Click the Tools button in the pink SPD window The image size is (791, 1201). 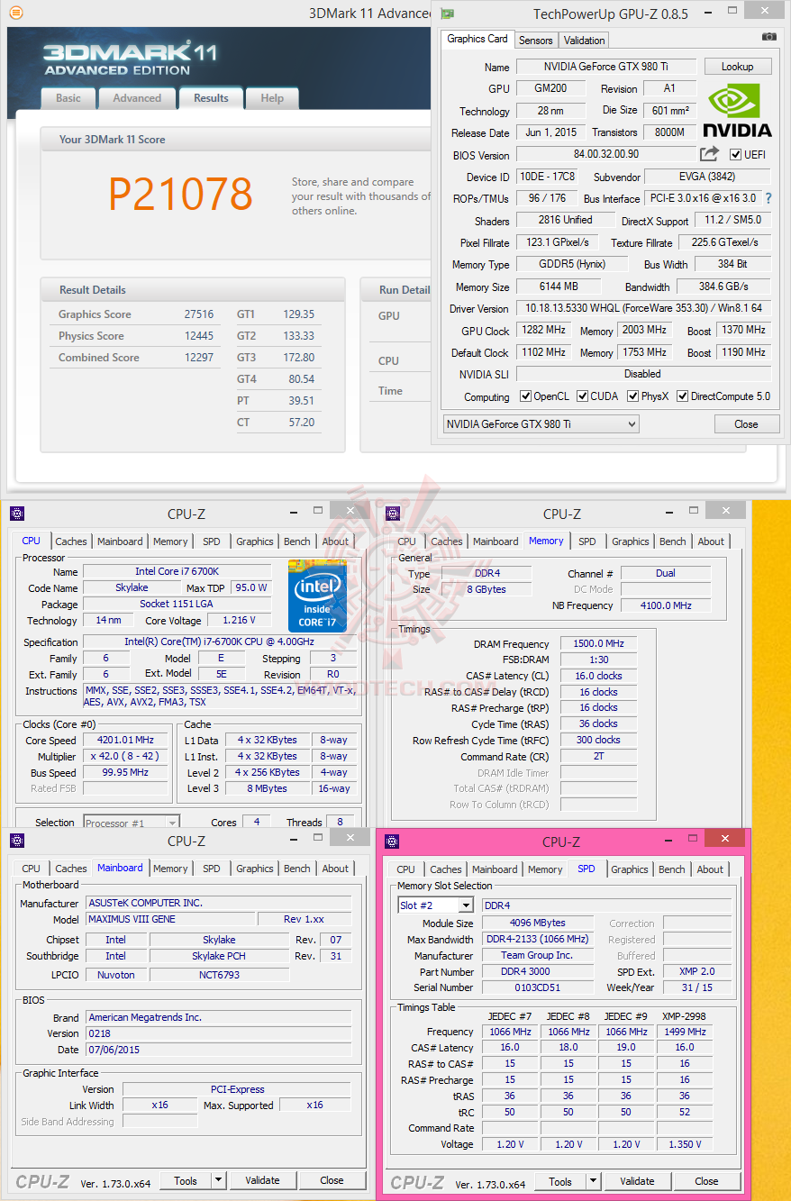[560, 1181]
